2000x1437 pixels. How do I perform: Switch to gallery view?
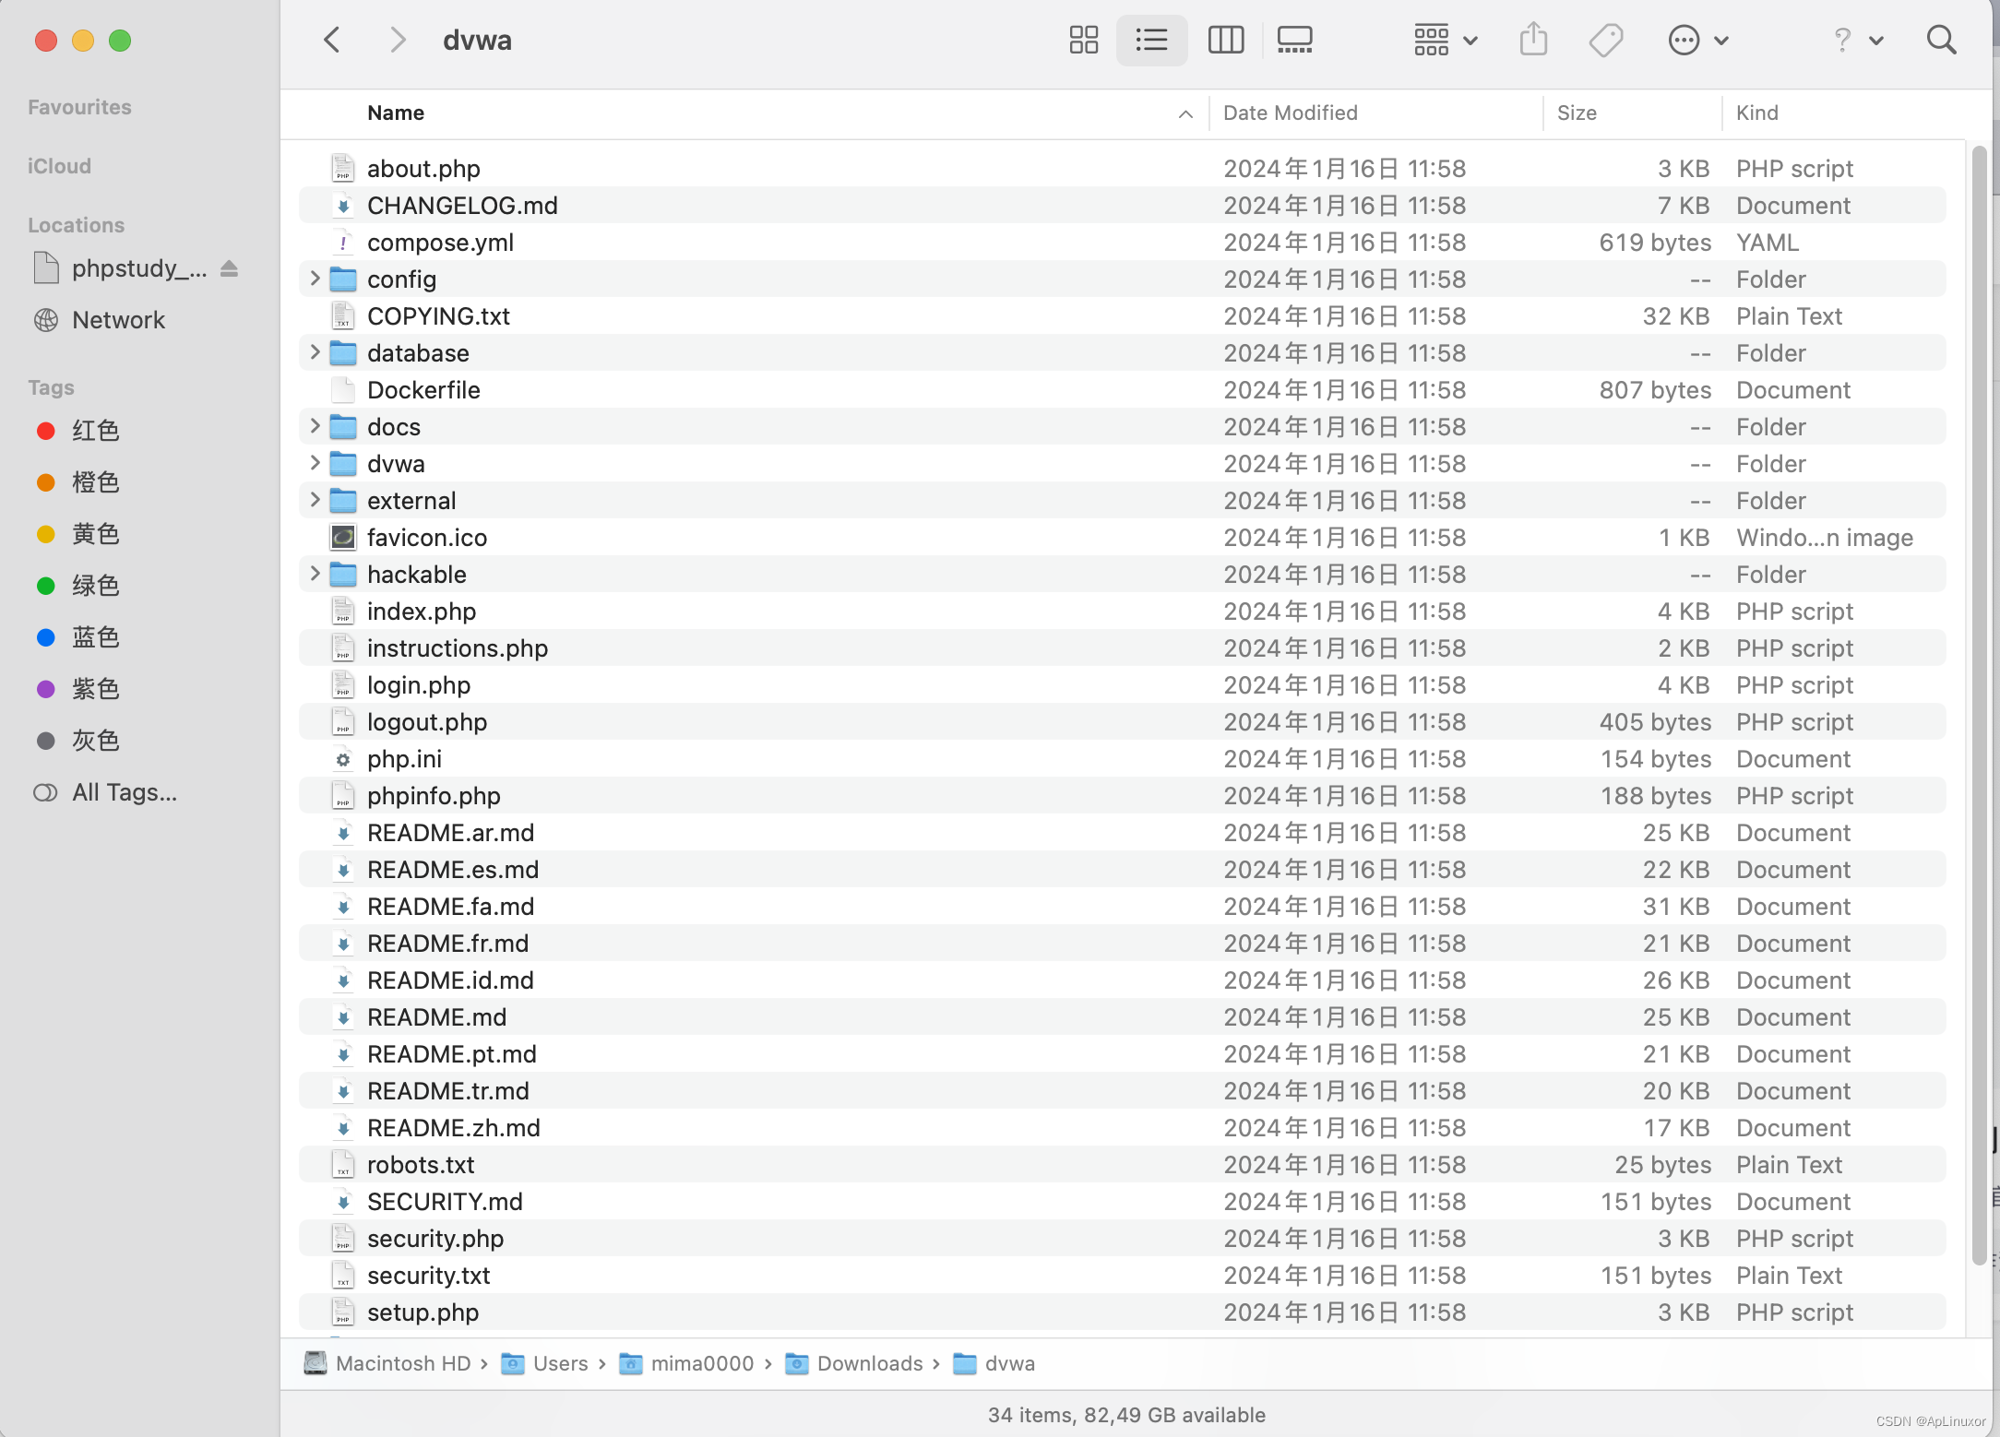1294,40
